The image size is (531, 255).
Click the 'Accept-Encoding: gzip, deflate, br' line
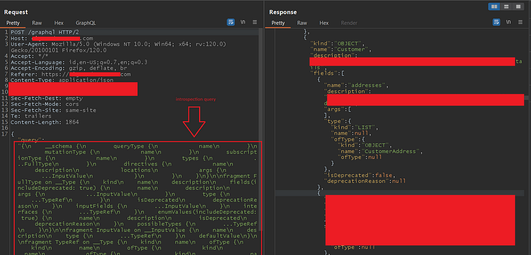(x=68, y=69)
